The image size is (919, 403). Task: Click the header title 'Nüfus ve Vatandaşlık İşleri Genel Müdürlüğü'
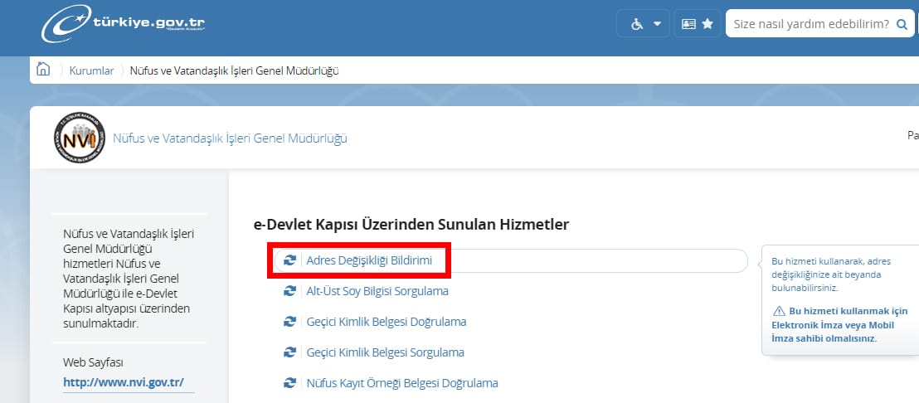[230, 138]
